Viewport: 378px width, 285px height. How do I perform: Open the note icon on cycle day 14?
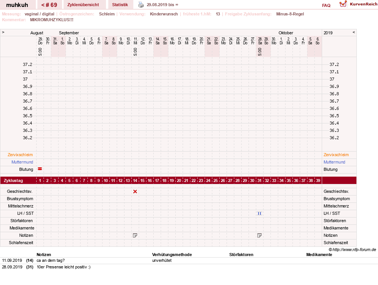(135, 235)
